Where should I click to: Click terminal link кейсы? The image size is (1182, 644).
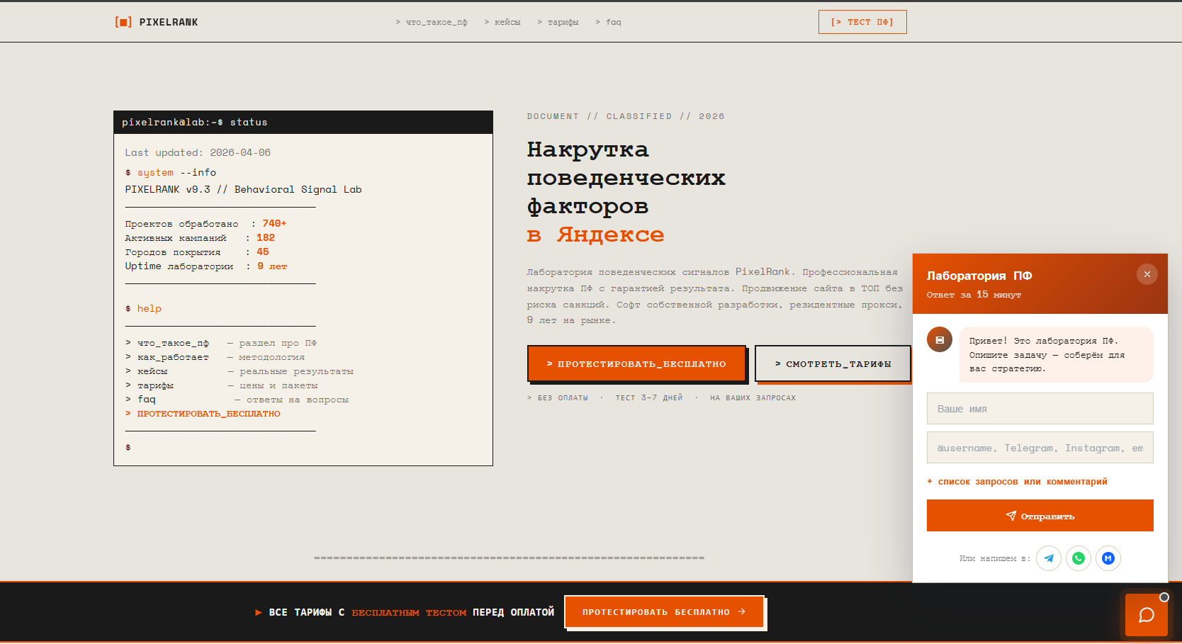(x=152, y=371)
